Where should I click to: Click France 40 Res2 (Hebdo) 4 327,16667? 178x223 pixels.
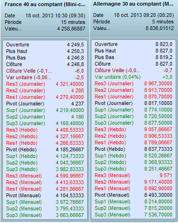coord(45,136)
